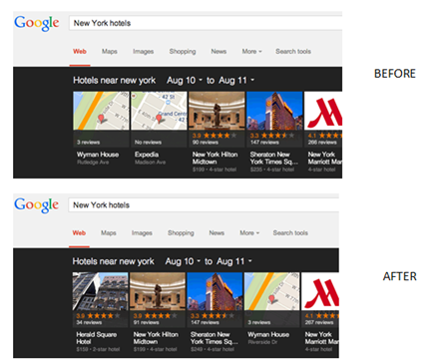Click New York Hilton Midtown lobby photo in AFTER

click(158, 291)
